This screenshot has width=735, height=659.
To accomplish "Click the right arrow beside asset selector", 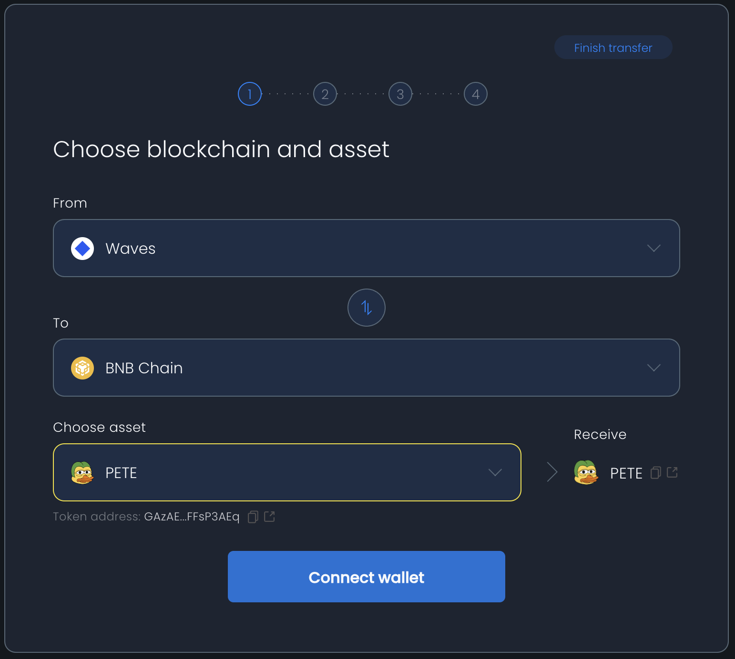I will (x=552, y=472).
